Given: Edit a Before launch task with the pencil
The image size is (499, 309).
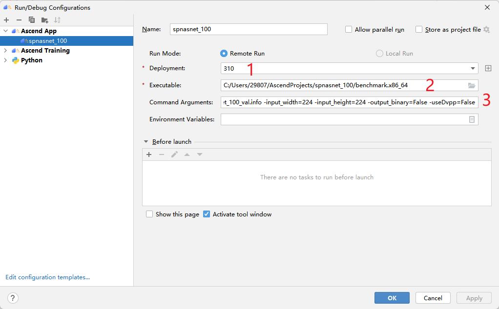Looking at the screenshot, I should click(174, 154).
